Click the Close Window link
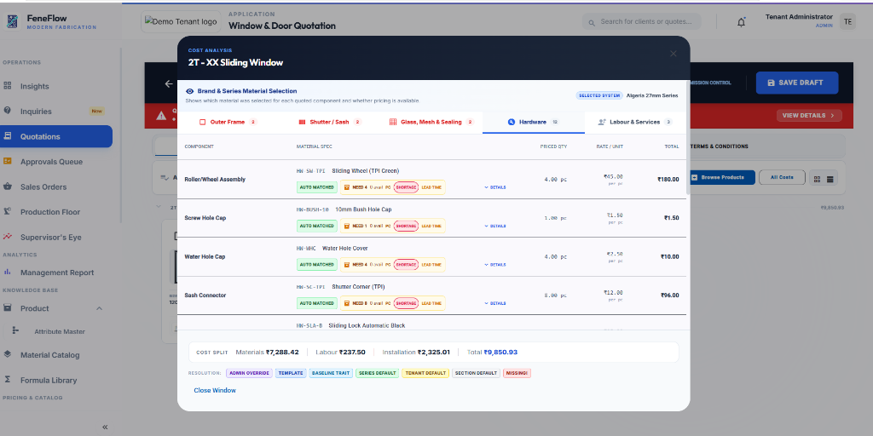Image resolution: width=873 pixels, height=436 pixels. [x=215, y=390]
